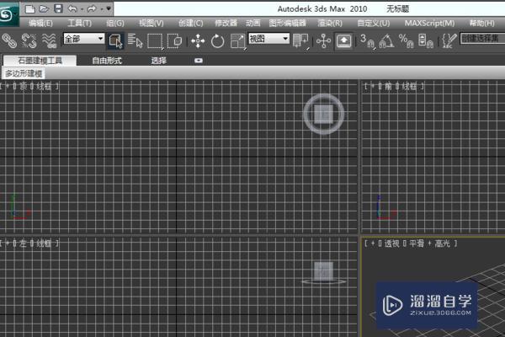The height and width of the screenshot is (337, 505).
Task: Click the Edit Named Selection Sets icon
Action: click(449, 41)
